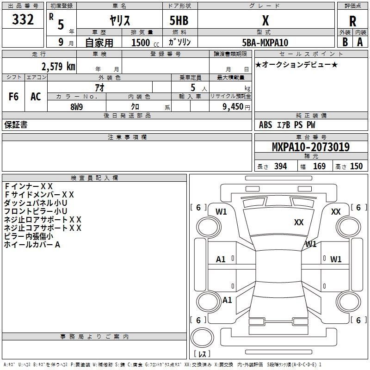Screen dimensions: 370x370
Task: Click the 純正装備 header
Action: (311, 115)
